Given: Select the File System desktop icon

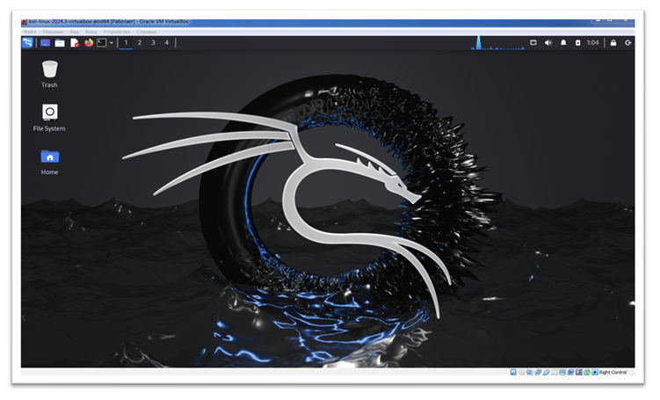Looking at the screenshot, I should (x=49, y=118).
